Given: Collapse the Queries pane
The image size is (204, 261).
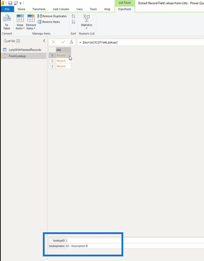Looking at the screenshot, I should pyautogui.click(x=44, y=41).
